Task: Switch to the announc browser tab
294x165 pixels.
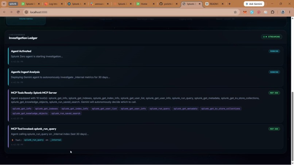Action: tap(99, 4)
